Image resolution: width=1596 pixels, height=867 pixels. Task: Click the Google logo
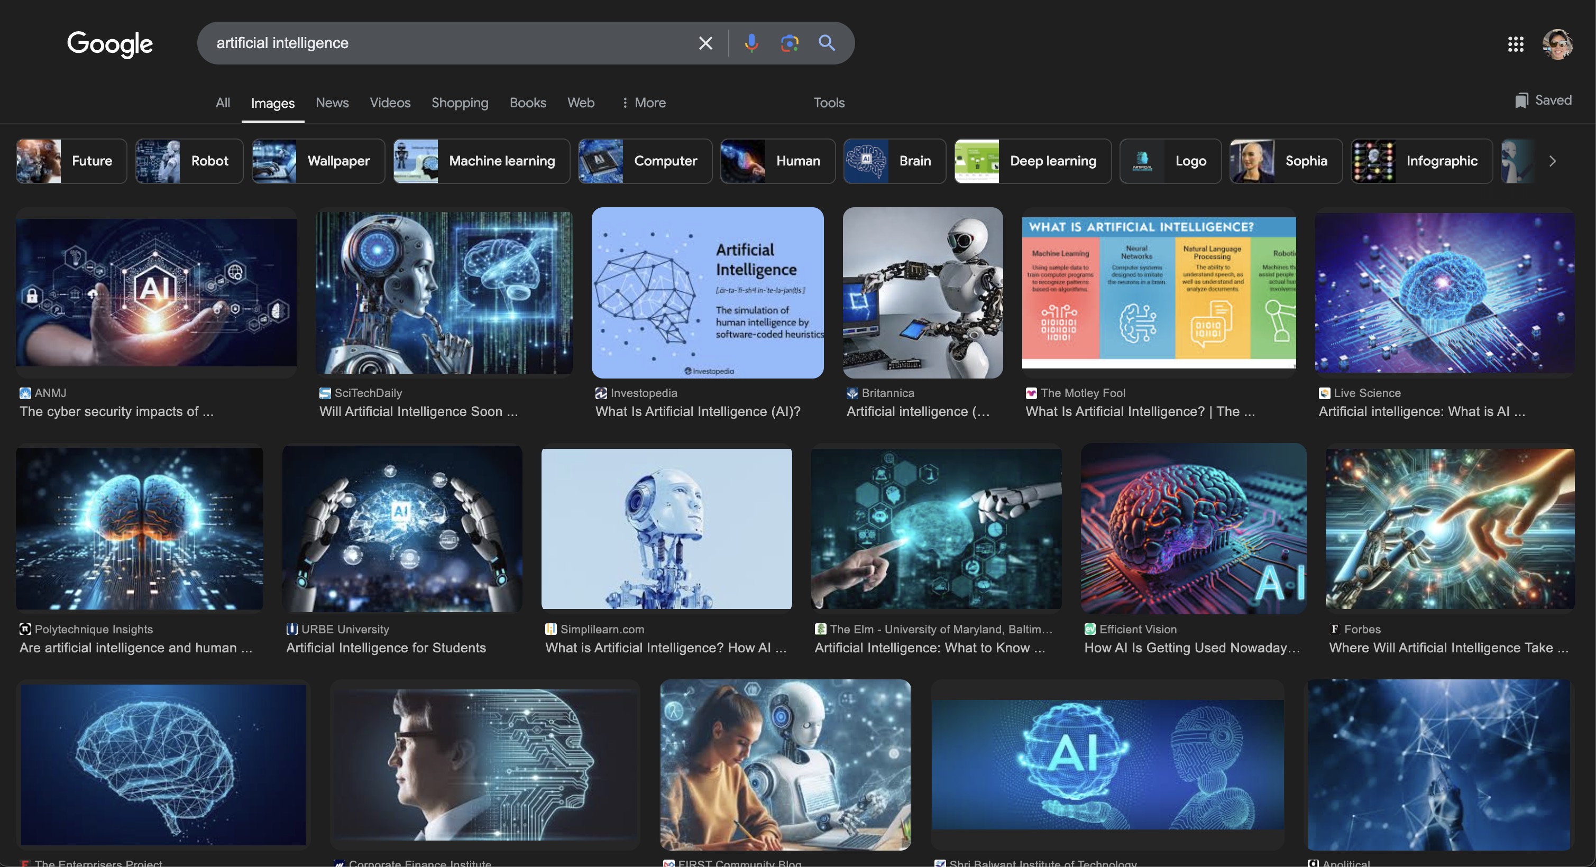click(x=109, y=43)
